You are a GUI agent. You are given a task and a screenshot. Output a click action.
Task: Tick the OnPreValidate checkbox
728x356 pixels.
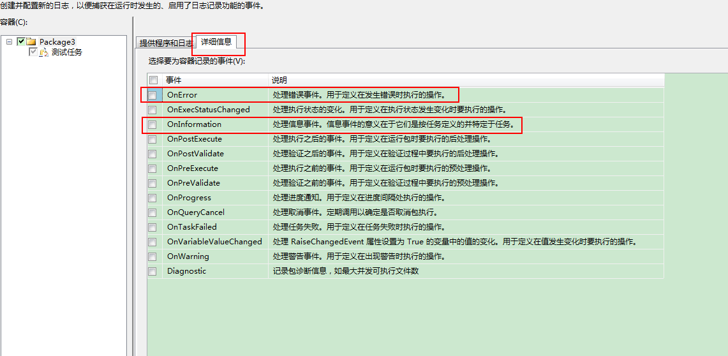152,183
